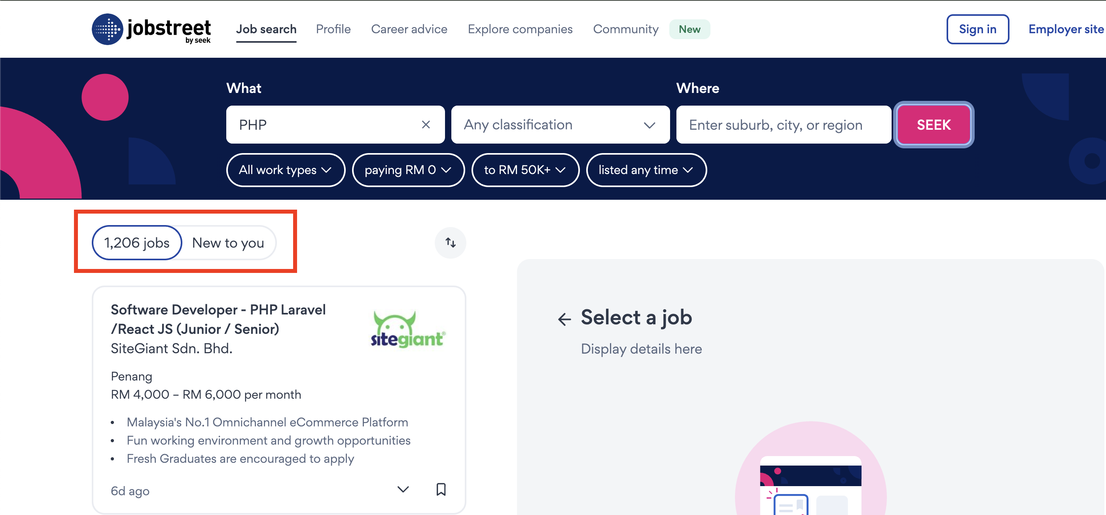The image size is (1106, 515).
Task: Click the Penang location link
Action: 131,377
